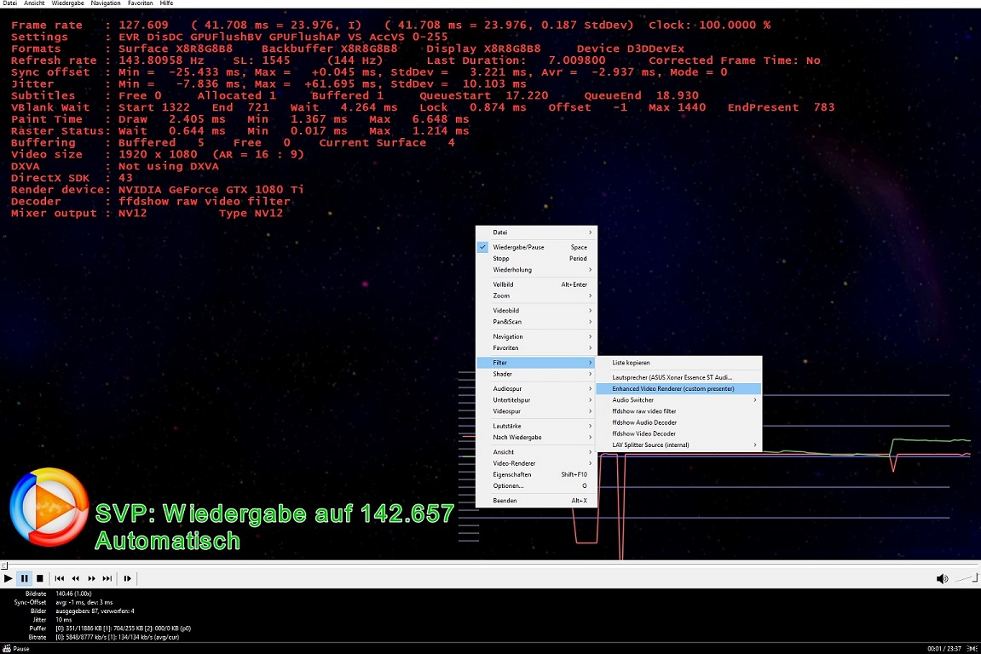The width and height of the screenshot is (981, 654).
Task: Open the Favoriten submenu in the context menu
Action: point(537,347)
